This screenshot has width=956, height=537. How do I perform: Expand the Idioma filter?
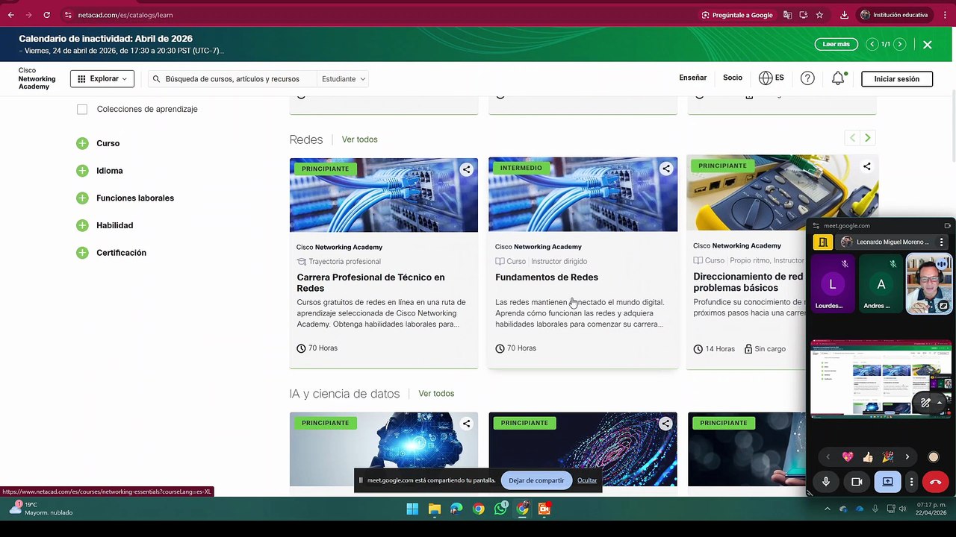pyautogui.click(x=82, y=171)
